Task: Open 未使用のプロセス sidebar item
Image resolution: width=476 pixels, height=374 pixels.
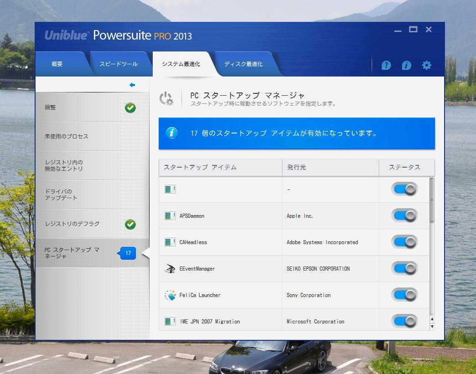Action: coord(92,137)
